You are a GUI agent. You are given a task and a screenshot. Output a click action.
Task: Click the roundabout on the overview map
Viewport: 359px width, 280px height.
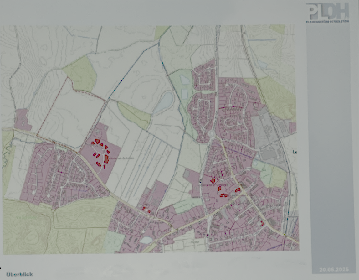(212, 133)
